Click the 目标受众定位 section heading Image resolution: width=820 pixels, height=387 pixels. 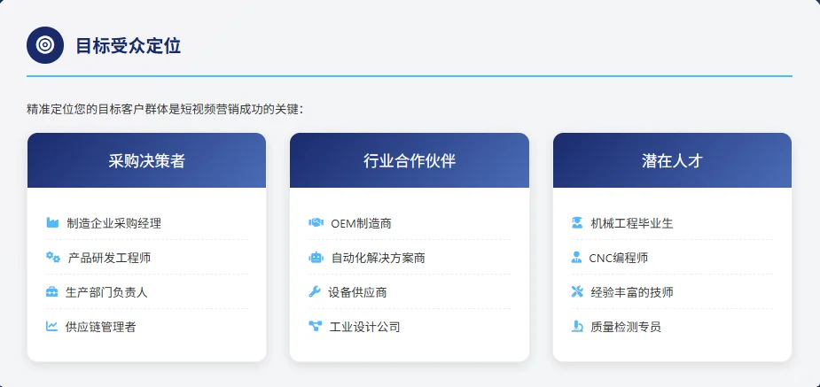129,46
